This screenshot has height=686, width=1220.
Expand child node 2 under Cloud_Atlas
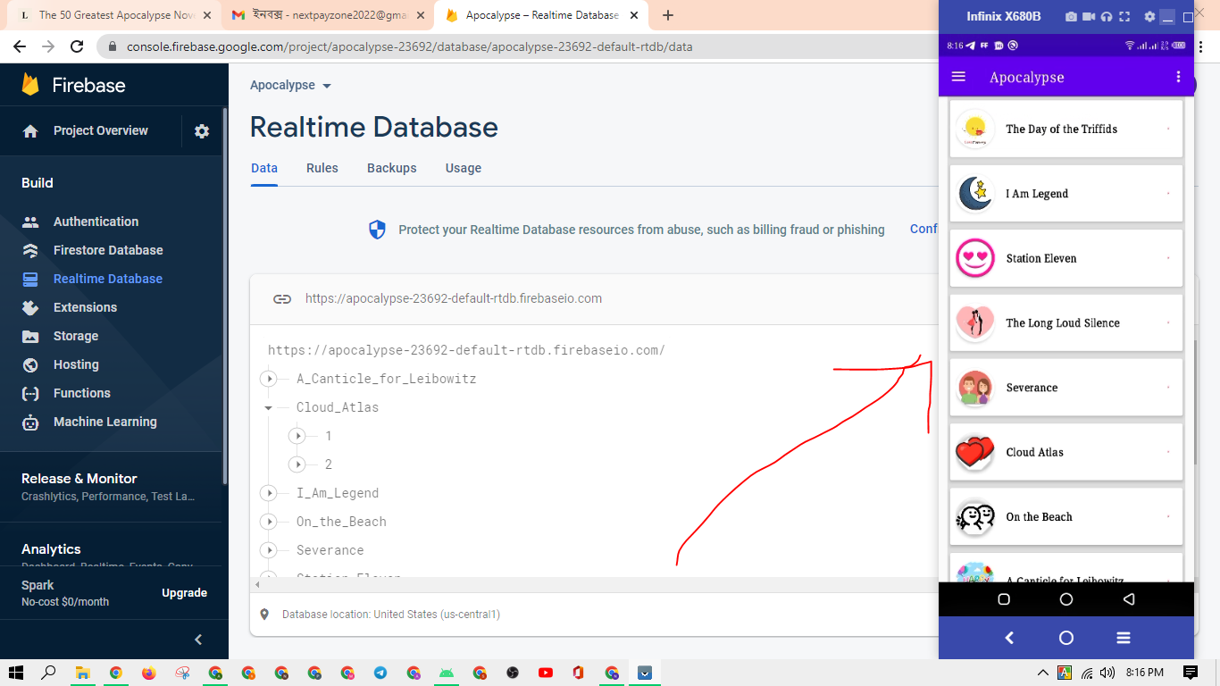[x=297, y=464]
